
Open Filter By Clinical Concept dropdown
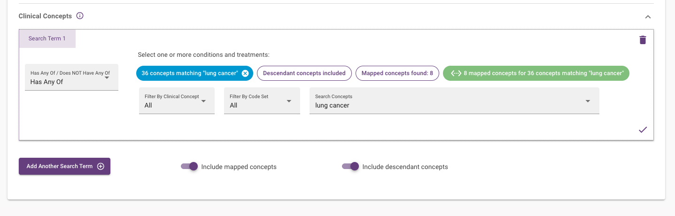pos(177,100)
